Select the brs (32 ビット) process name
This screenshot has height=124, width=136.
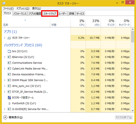[20, 51]
